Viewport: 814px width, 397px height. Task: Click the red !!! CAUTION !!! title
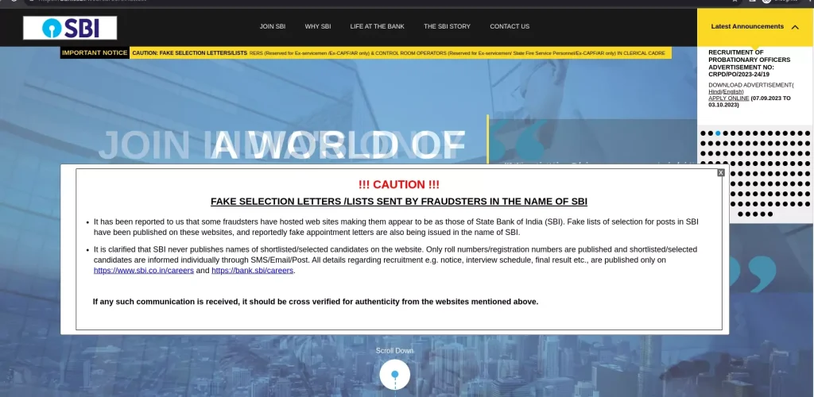tap(399, 184)
